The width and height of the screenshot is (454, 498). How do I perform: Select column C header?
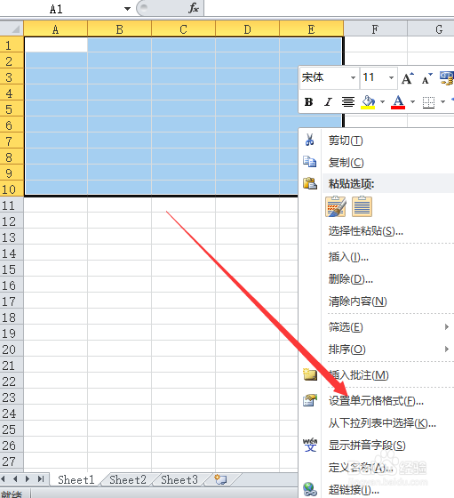pyautogui.click(x=183, y=29)
